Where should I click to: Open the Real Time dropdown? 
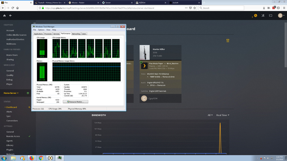click(x=223, y=115)
